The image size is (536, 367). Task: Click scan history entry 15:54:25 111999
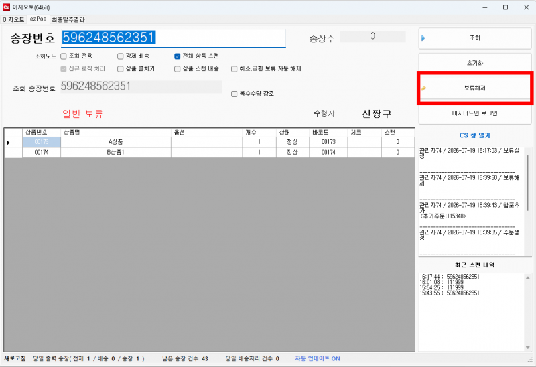tap(442, 287)
